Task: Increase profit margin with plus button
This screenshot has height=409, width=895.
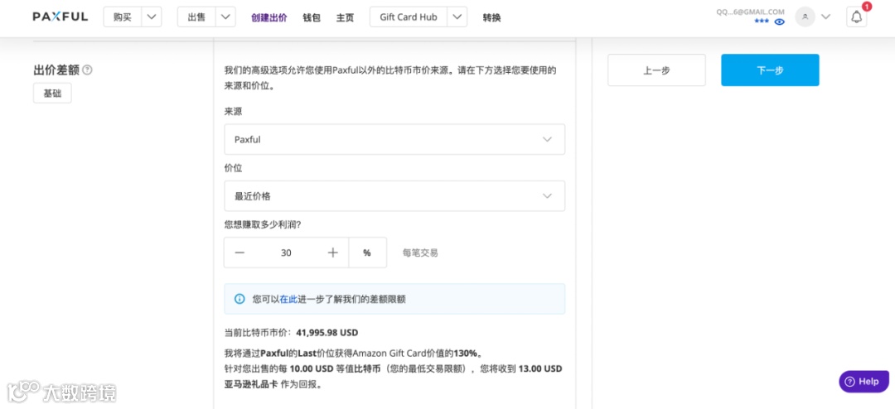Action: (x=333, y=253)
